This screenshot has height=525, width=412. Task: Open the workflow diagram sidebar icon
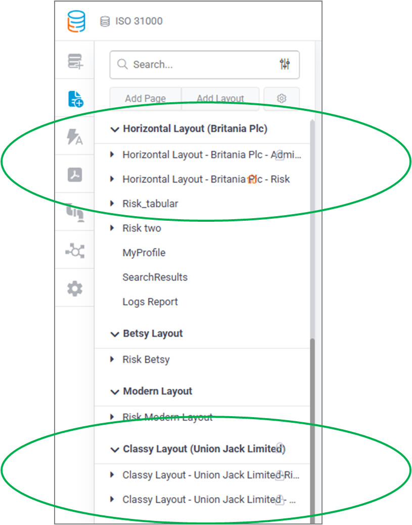point(75,251)
